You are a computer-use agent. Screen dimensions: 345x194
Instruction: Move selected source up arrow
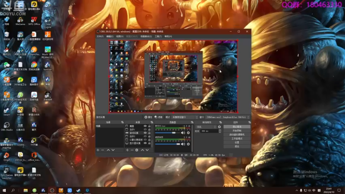click(x=142, y=150)
